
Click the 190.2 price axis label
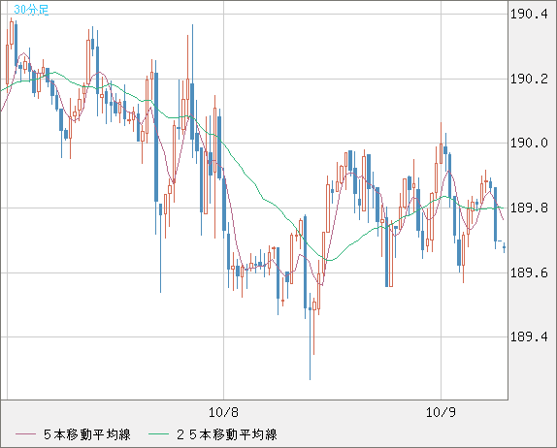tap(529, 79)
